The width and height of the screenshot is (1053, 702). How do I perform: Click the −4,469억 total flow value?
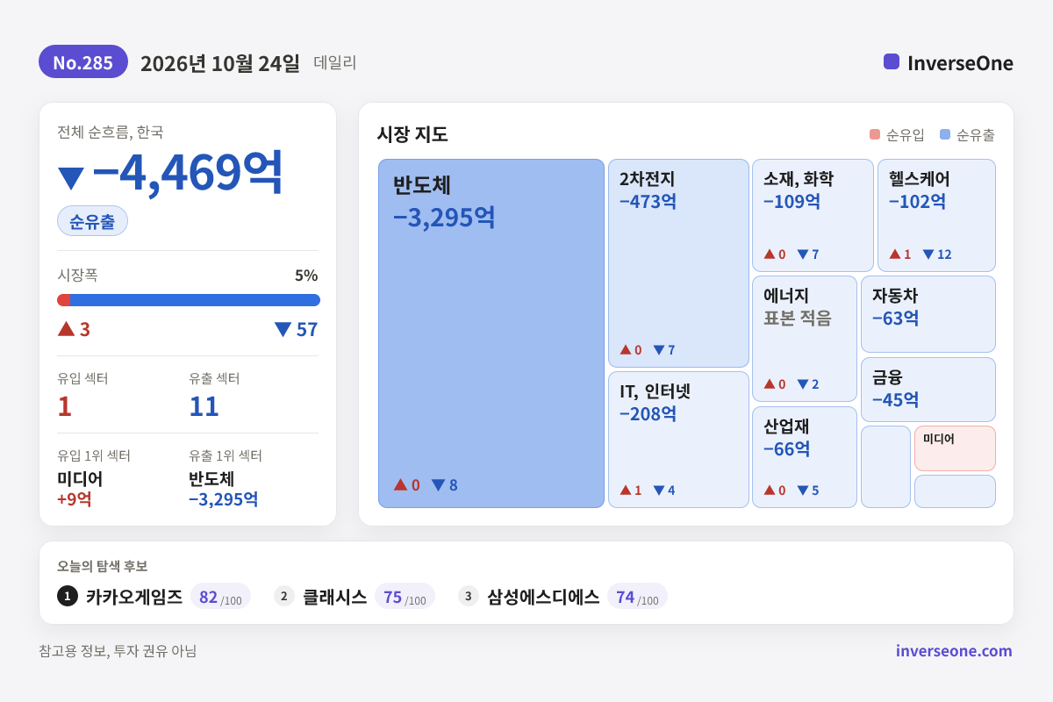point(188,172)
